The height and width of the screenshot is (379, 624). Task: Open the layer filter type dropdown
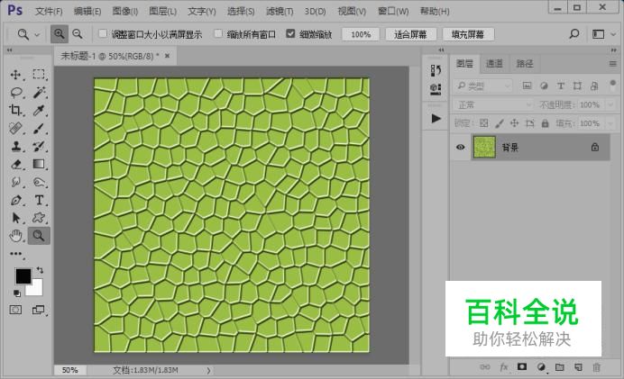tap(483, 86)
